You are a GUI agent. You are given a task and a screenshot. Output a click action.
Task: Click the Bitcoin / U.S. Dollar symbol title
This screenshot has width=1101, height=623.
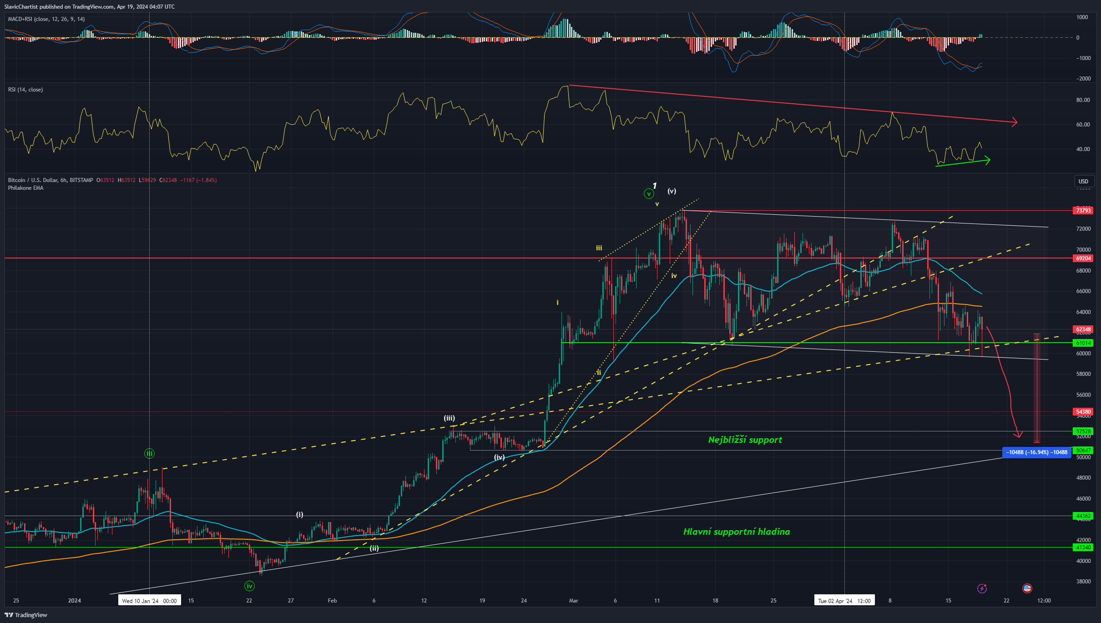[51, 180]
